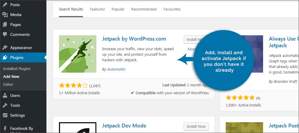The width and height of the screenshot is (299, 133).
Task: Install the Jetpack Dev Mode plugin
Action: (196, 126)
